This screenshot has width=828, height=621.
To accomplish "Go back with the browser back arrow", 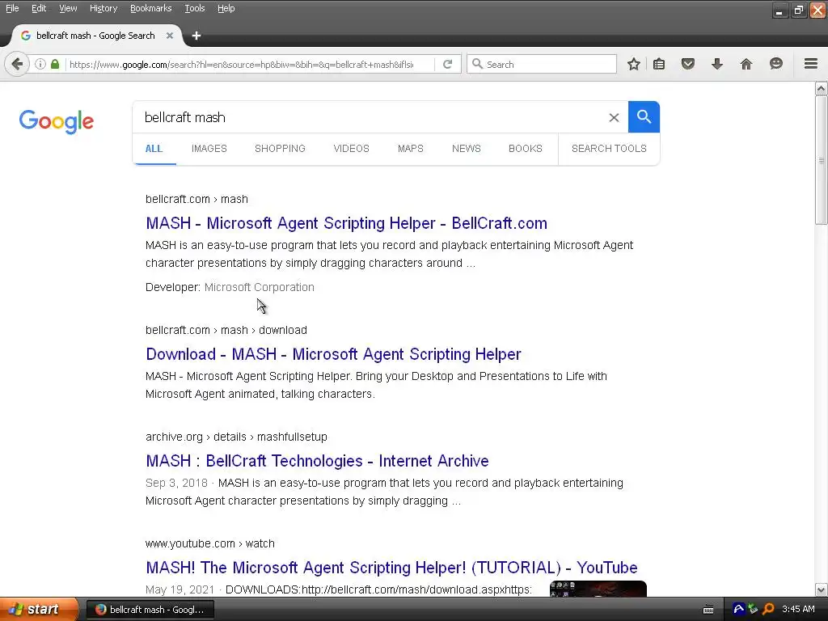I will point(17,65).
